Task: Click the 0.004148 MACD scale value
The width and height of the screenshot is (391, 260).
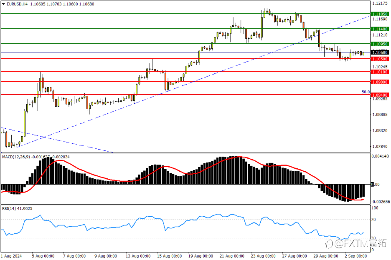Action: click(380, 156)
